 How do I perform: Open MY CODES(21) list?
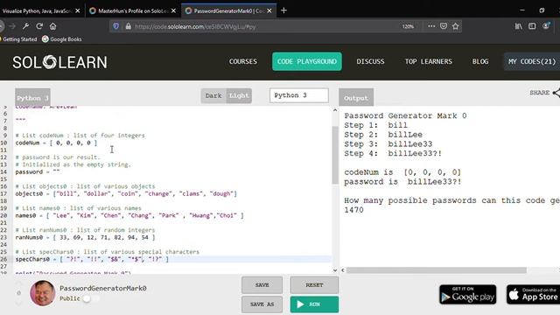coord(532,61)
